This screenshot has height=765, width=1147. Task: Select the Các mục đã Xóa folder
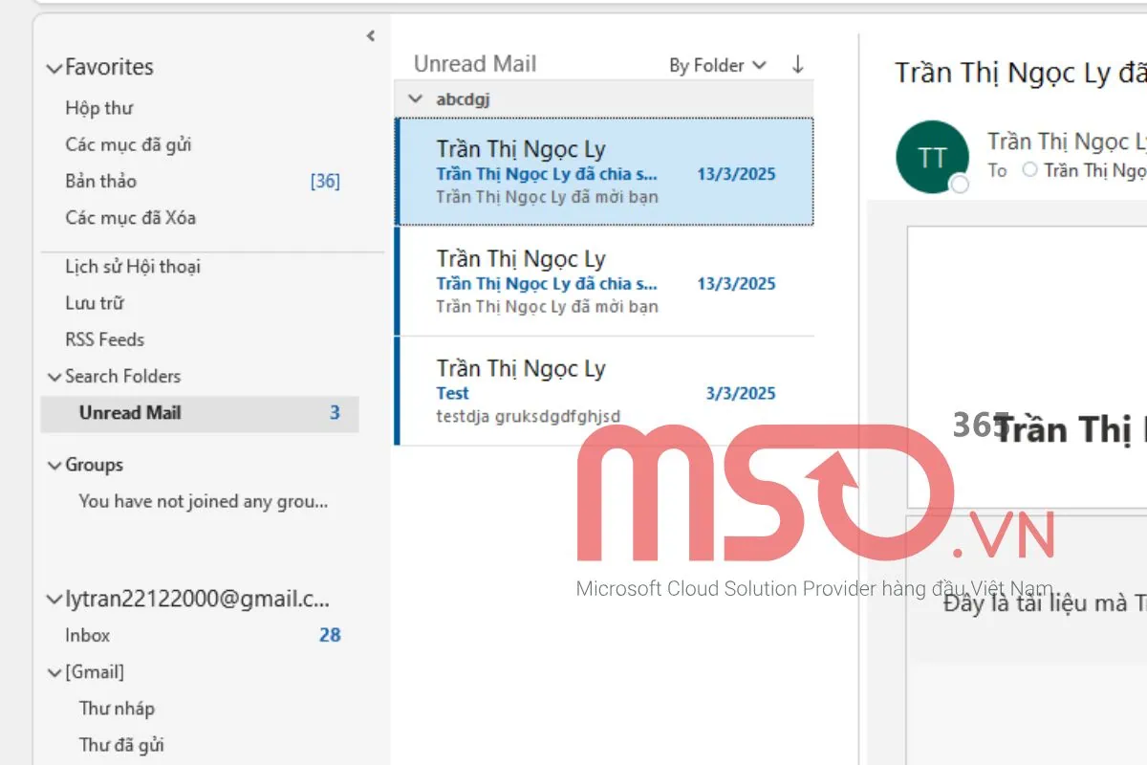point(130,217)
